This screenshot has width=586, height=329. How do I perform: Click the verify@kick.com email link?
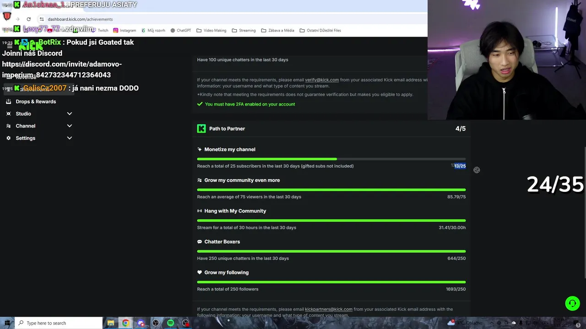click(322, 80)
